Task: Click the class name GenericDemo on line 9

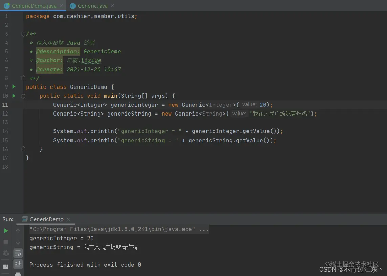Action: point(89,87)
